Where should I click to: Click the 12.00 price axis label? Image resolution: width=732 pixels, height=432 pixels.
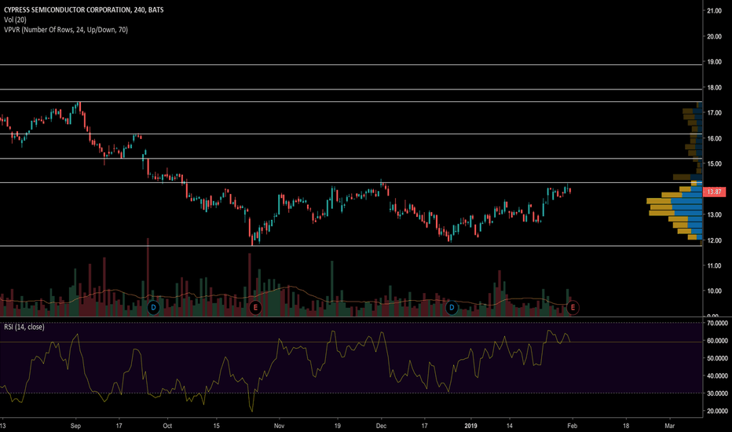click(x=714, y=240)
